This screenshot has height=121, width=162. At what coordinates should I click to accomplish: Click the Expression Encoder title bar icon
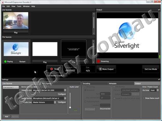(3, 2)
